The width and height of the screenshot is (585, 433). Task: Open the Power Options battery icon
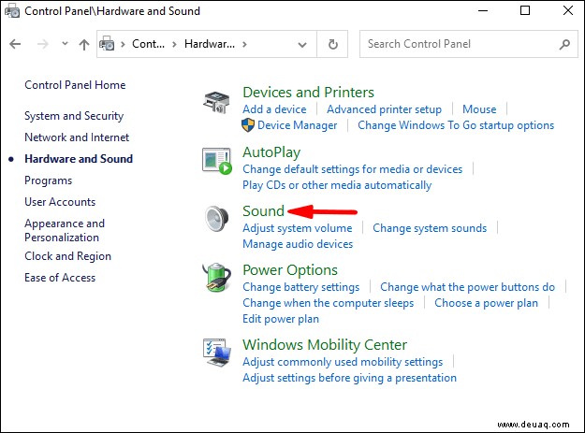217,277
